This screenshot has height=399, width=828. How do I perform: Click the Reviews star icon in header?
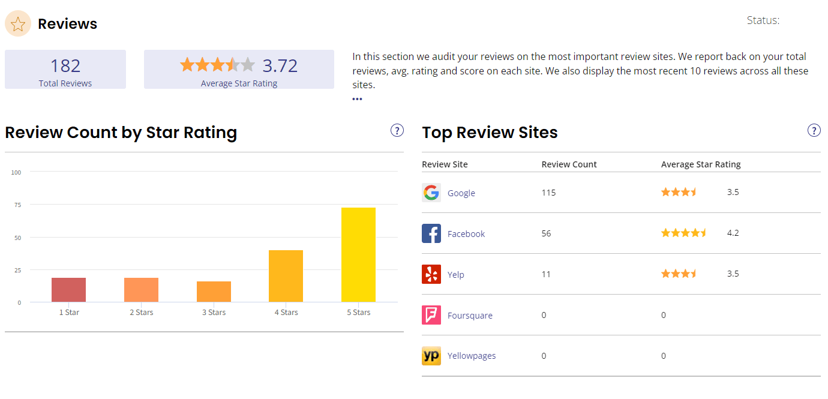click(18, 24)
